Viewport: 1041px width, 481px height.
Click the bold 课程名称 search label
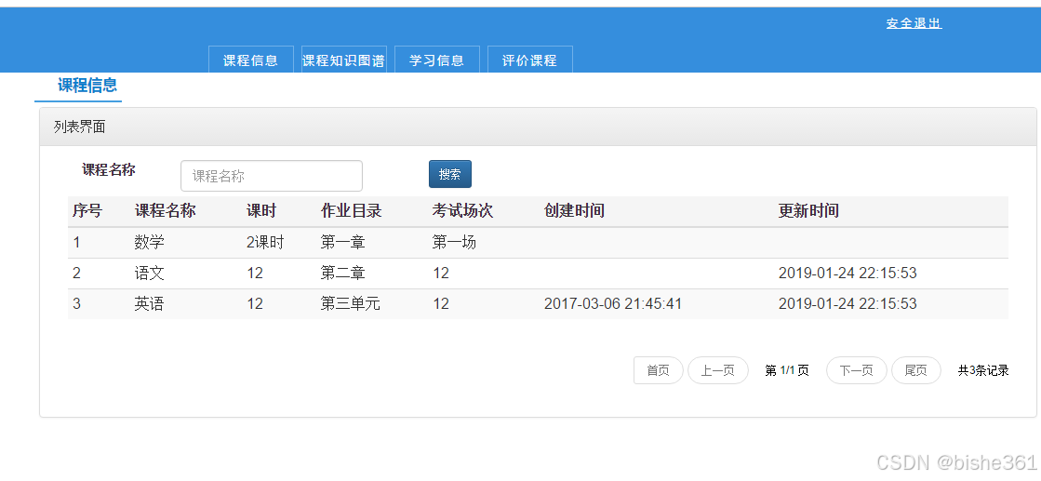(x=109, y=170)
